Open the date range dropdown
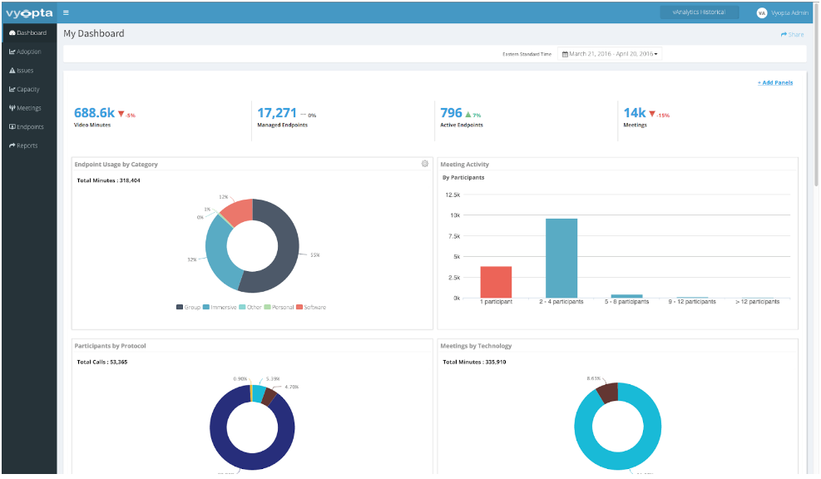This screenshot has height=479, width=821. point(610,54)
